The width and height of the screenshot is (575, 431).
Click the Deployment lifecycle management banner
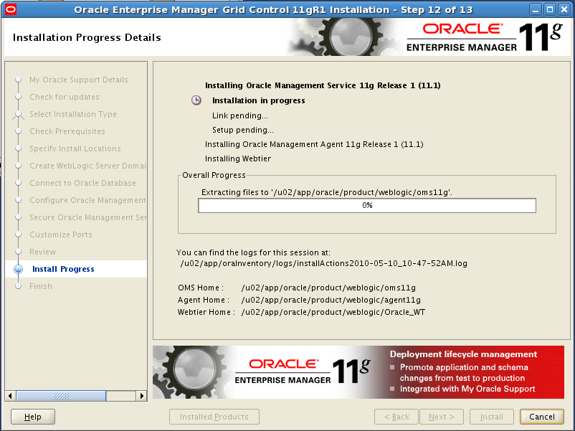358,372
